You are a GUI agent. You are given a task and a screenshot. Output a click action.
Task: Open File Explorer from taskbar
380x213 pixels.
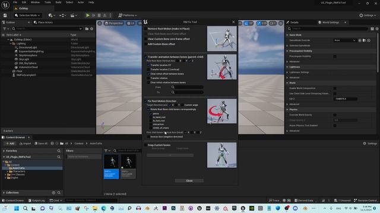(95, 208)
